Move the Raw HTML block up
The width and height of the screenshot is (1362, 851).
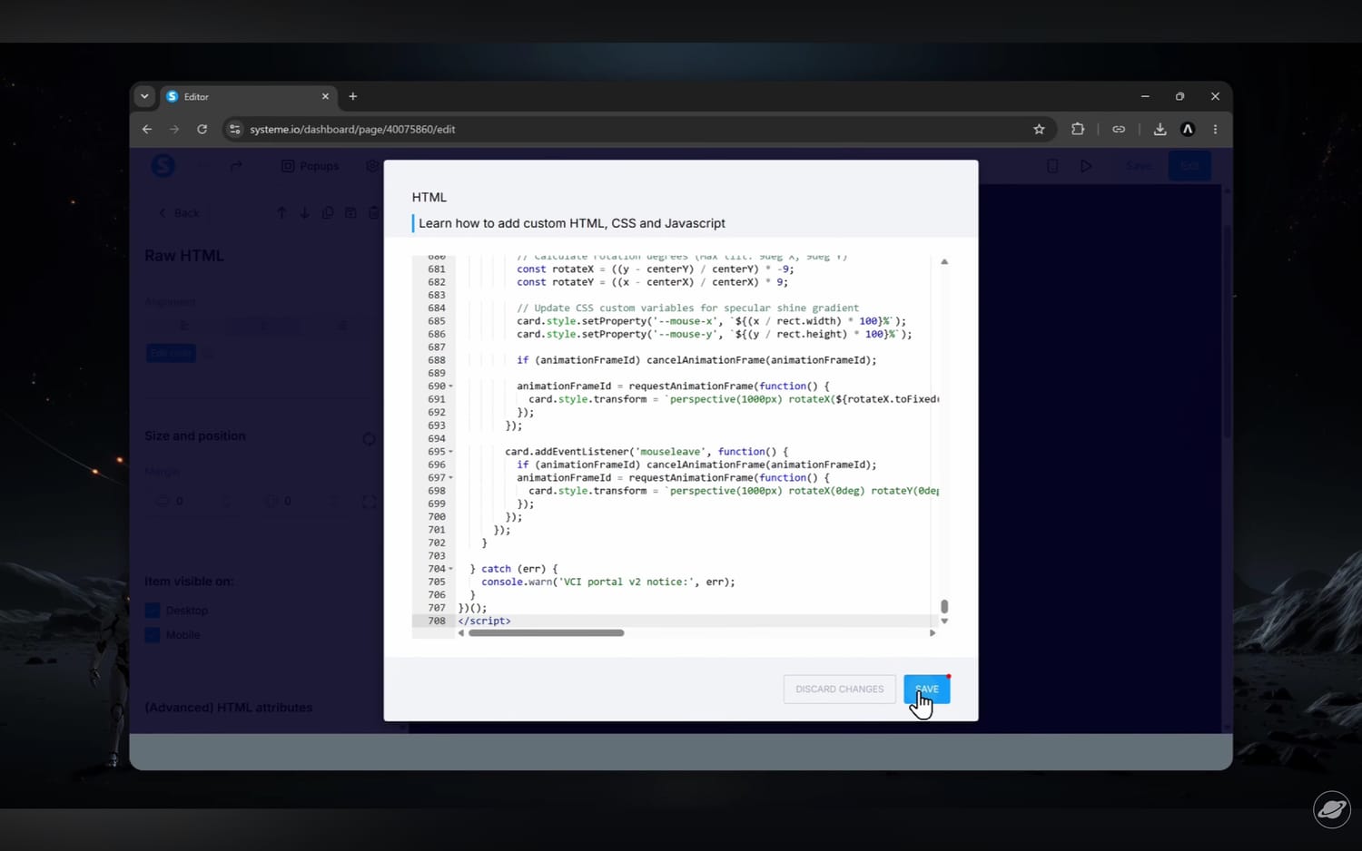281,212
